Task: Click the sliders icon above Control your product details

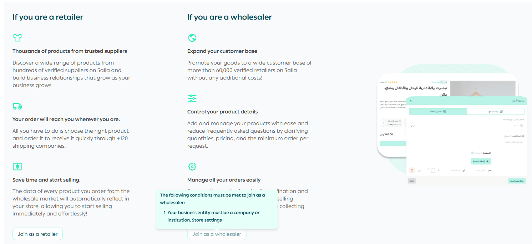Action: [192, 98]
